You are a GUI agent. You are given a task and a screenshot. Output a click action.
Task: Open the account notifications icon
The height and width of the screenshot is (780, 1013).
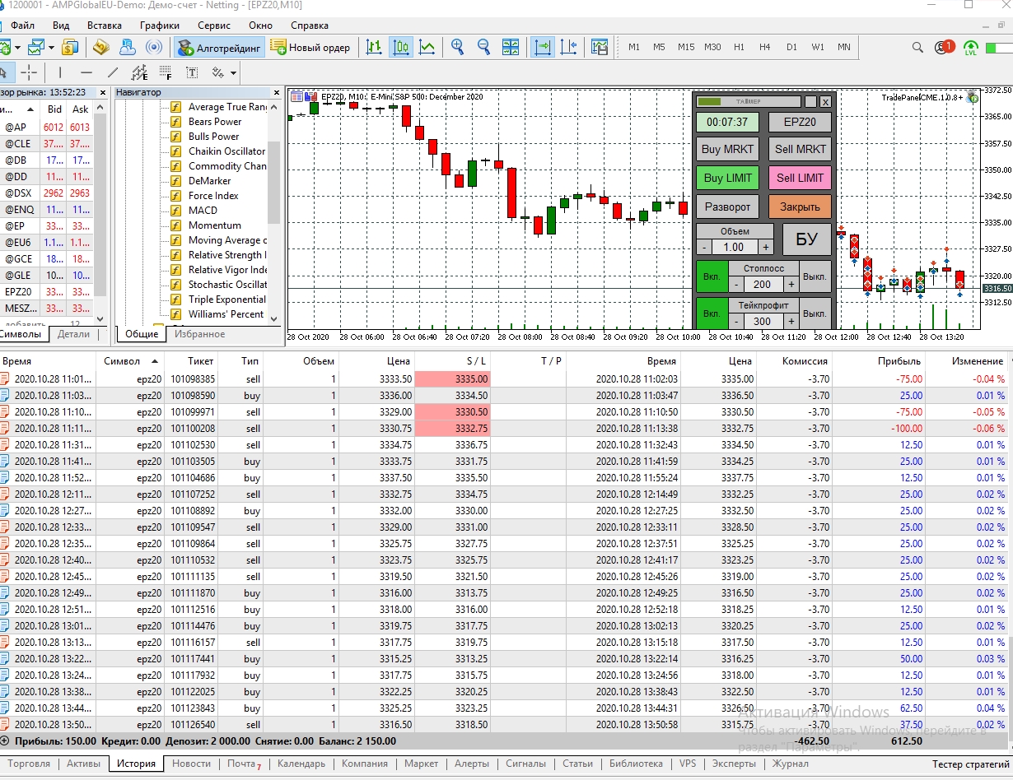[944, 48]
